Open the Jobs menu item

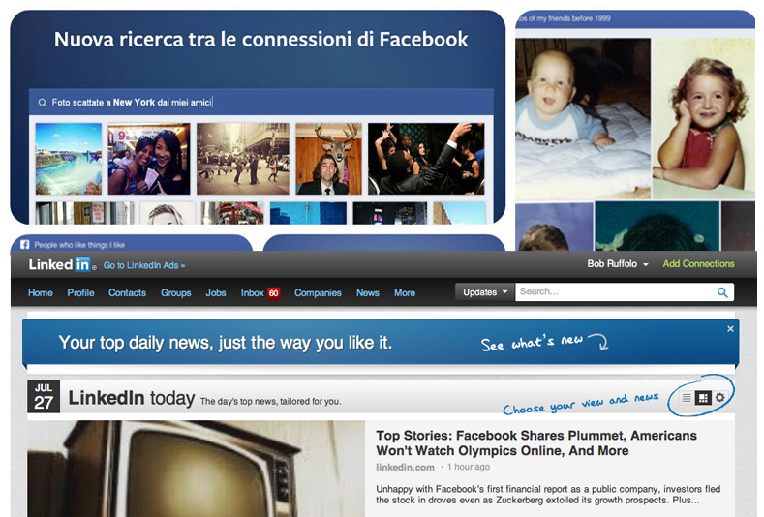coord(216,292)
